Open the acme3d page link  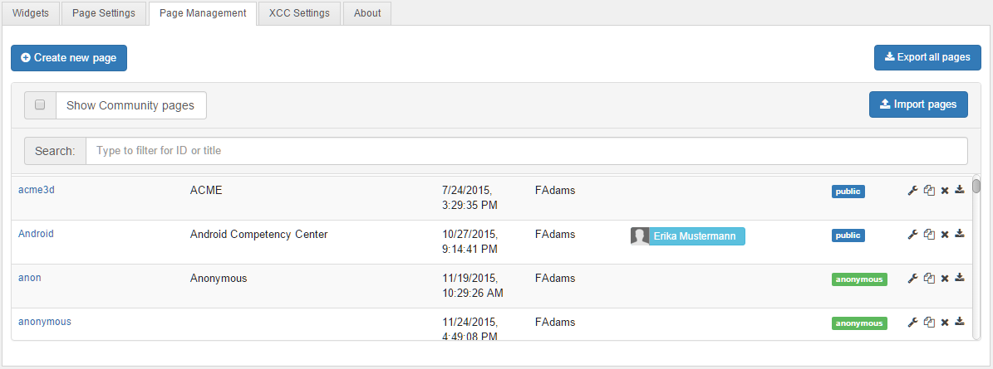(x=37, y=190)
